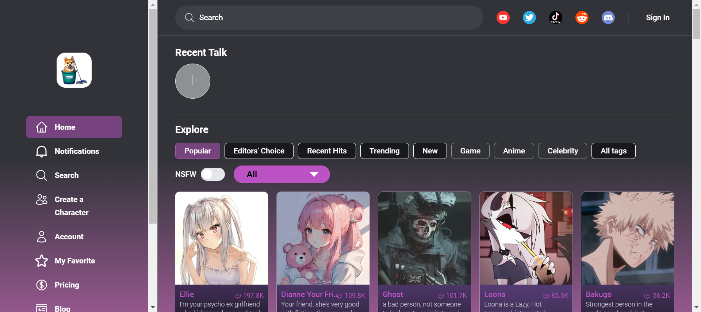Add a recent talk with plus circle

coord(193,81)
